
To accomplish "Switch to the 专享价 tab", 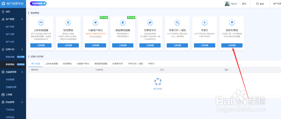I will tap(151, 64).
